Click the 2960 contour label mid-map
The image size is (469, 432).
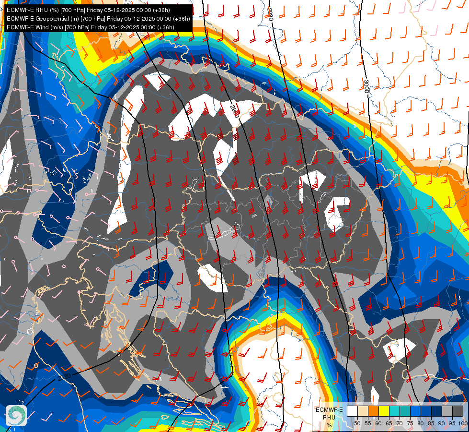coord(235,111)
